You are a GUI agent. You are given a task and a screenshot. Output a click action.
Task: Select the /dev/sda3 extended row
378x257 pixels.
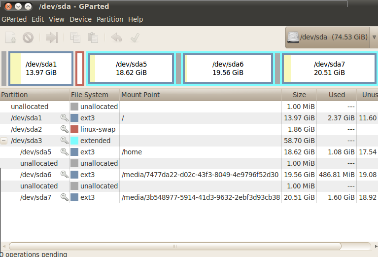[x=189, y=141]
